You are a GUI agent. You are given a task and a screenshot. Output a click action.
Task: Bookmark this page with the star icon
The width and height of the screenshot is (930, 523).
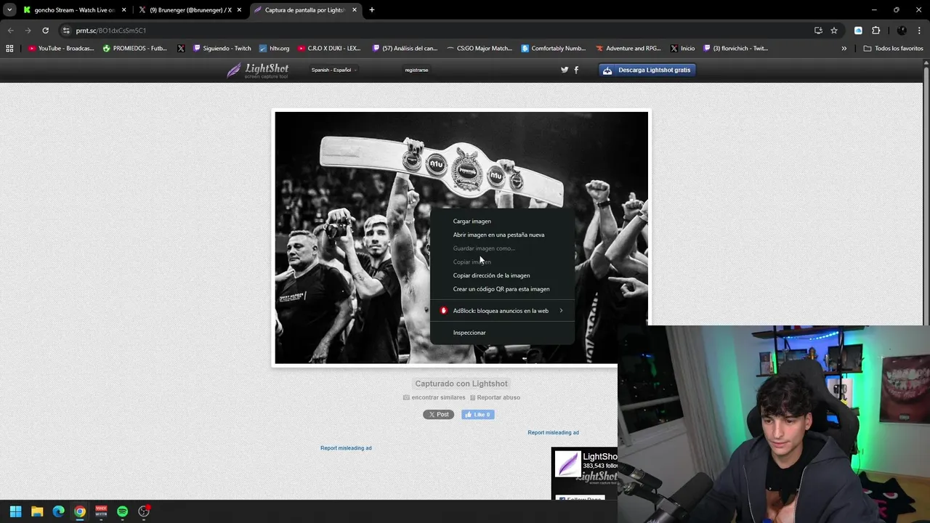[834, 31]
